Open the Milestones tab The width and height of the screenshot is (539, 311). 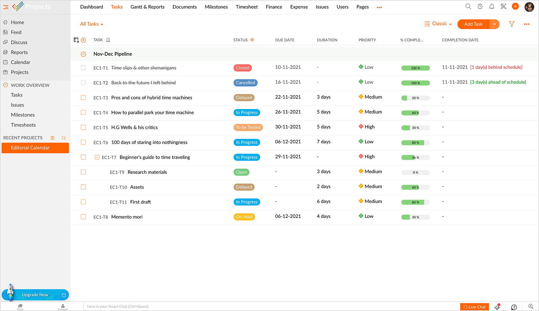coord(216,7)
